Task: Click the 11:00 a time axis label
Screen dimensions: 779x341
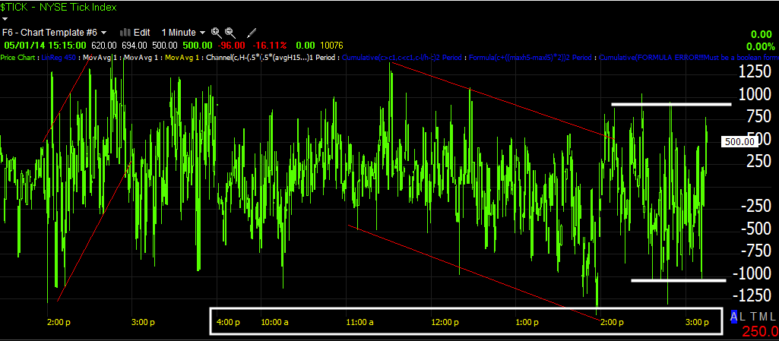Action: point(359,322)
